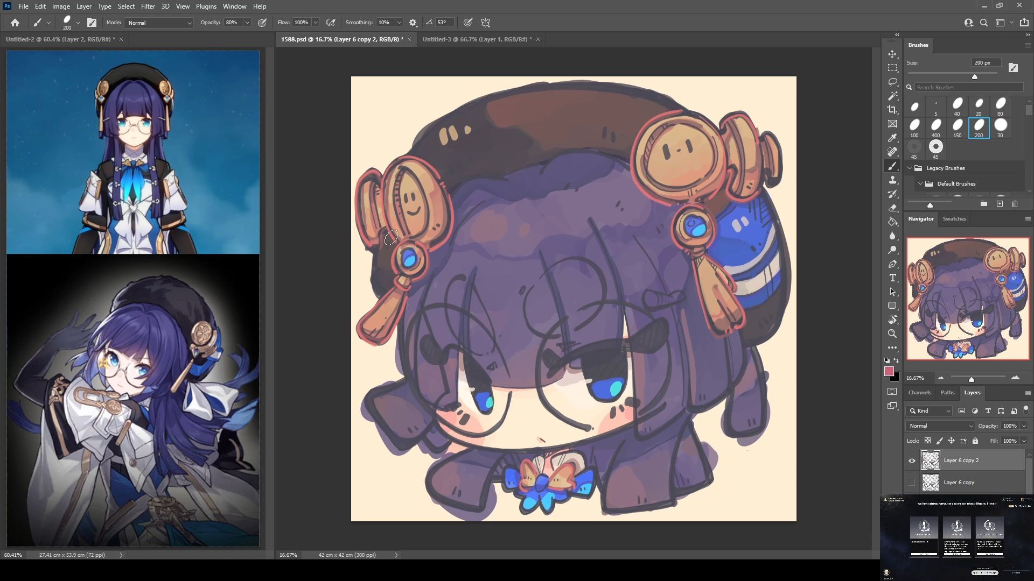Viewport: 1034px width, 581px height.
Task: Open the Flow percentage dropdown arrow
Action: pyautogui.click(x=316, y=23)
